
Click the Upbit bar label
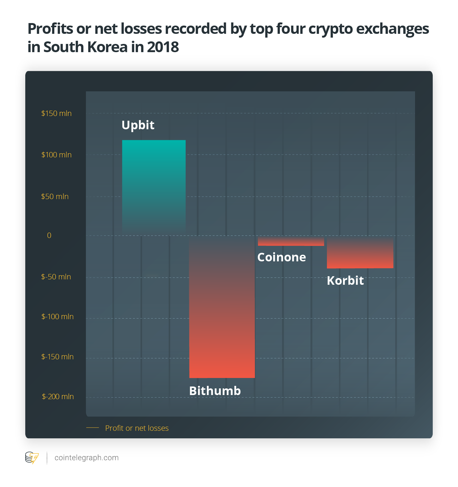tap(138, 125)
